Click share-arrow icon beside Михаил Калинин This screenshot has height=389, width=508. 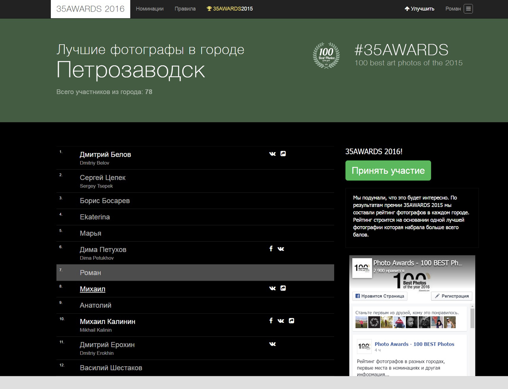tap(291, 321)
